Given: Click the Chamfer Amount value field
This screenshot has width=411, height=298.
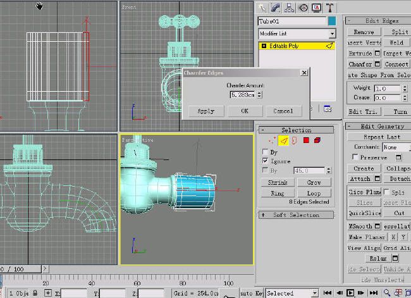Looking at the screenshot, I should 242,95.
